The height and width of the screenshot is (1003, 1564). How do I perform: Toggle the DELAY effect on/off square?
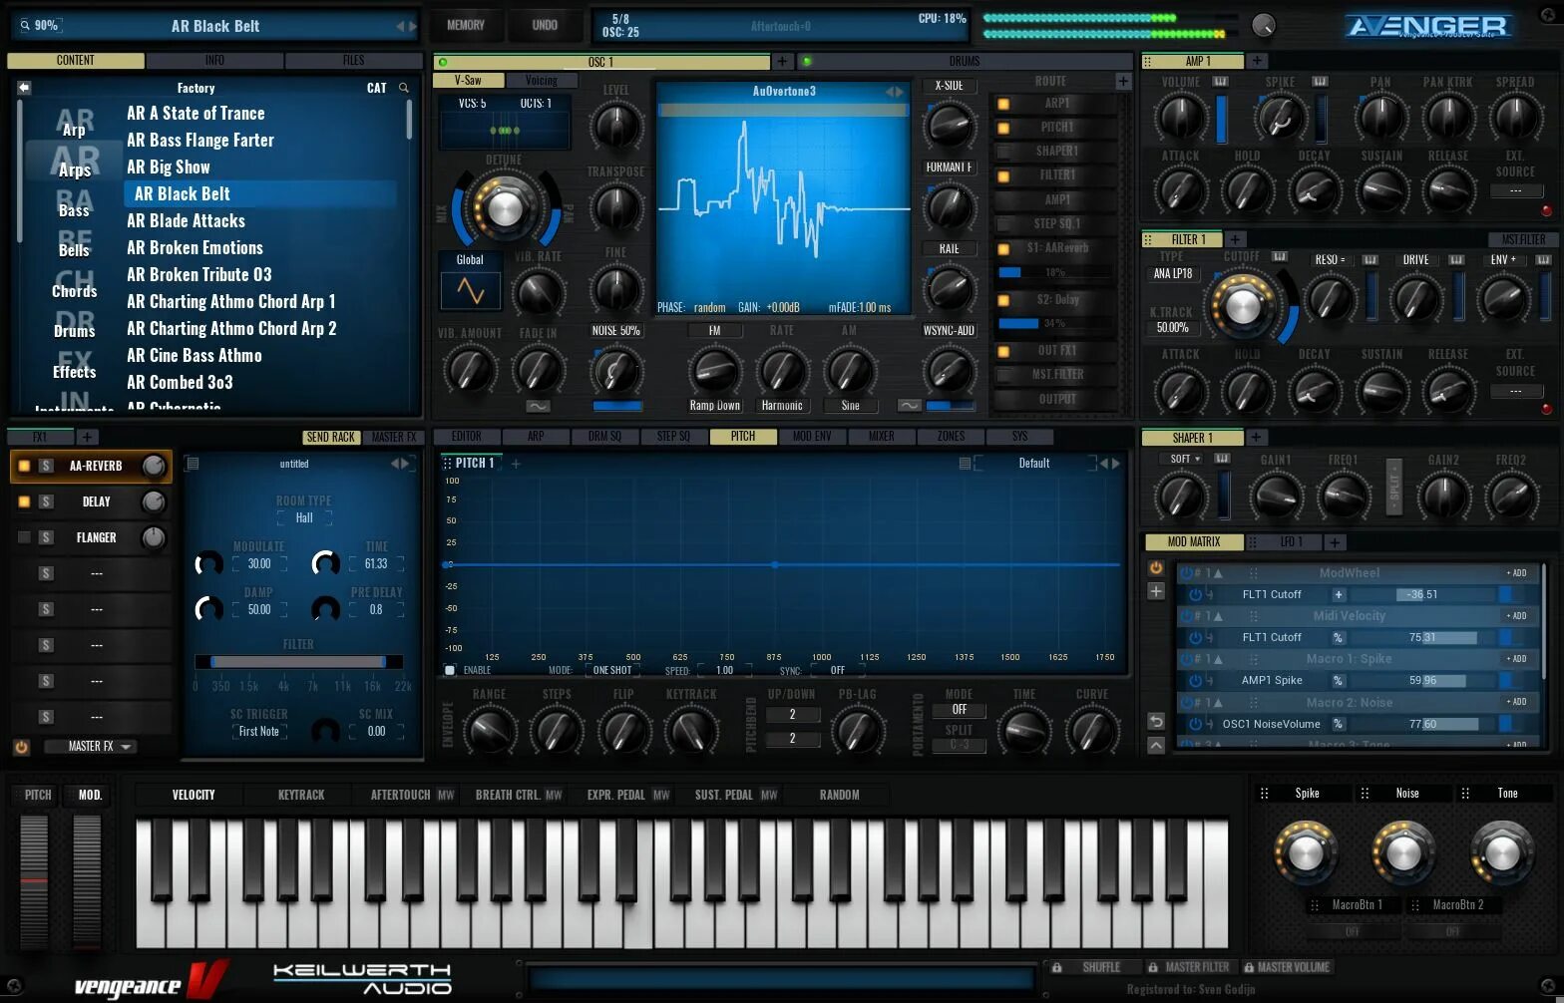pos(24,501)
